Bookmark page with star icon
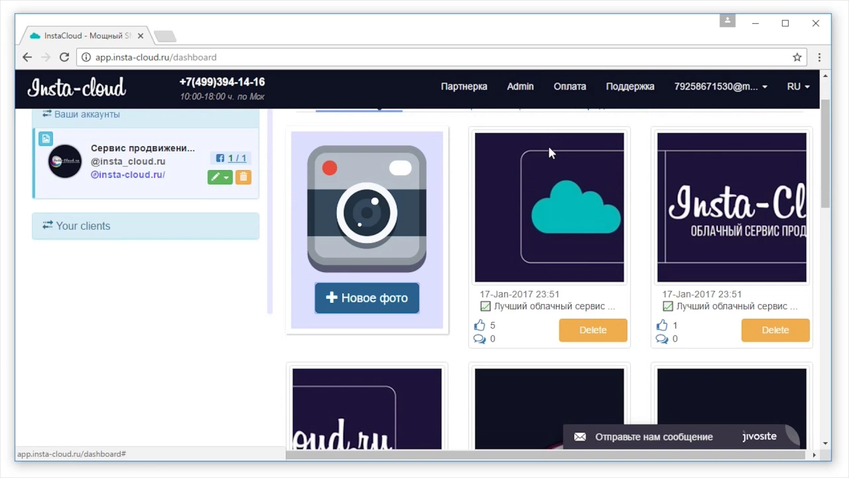Viewport: 849px width, 478px height. [x=797, y=57]
